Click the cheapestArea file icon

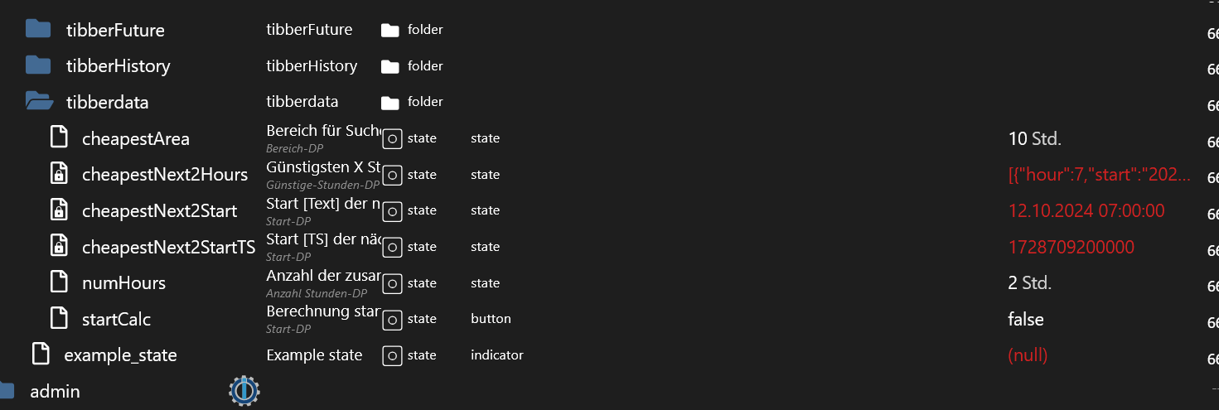(59, 137)
